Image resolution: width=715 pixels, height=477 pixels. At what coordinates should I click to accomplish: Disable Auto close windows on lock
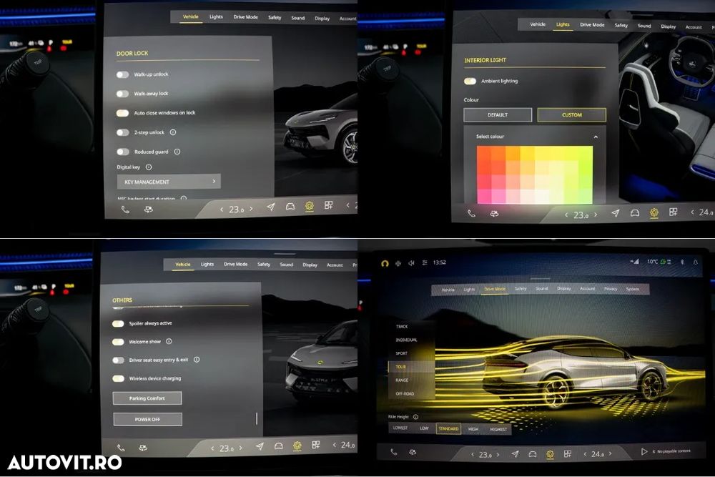click(x=122, y=113)
